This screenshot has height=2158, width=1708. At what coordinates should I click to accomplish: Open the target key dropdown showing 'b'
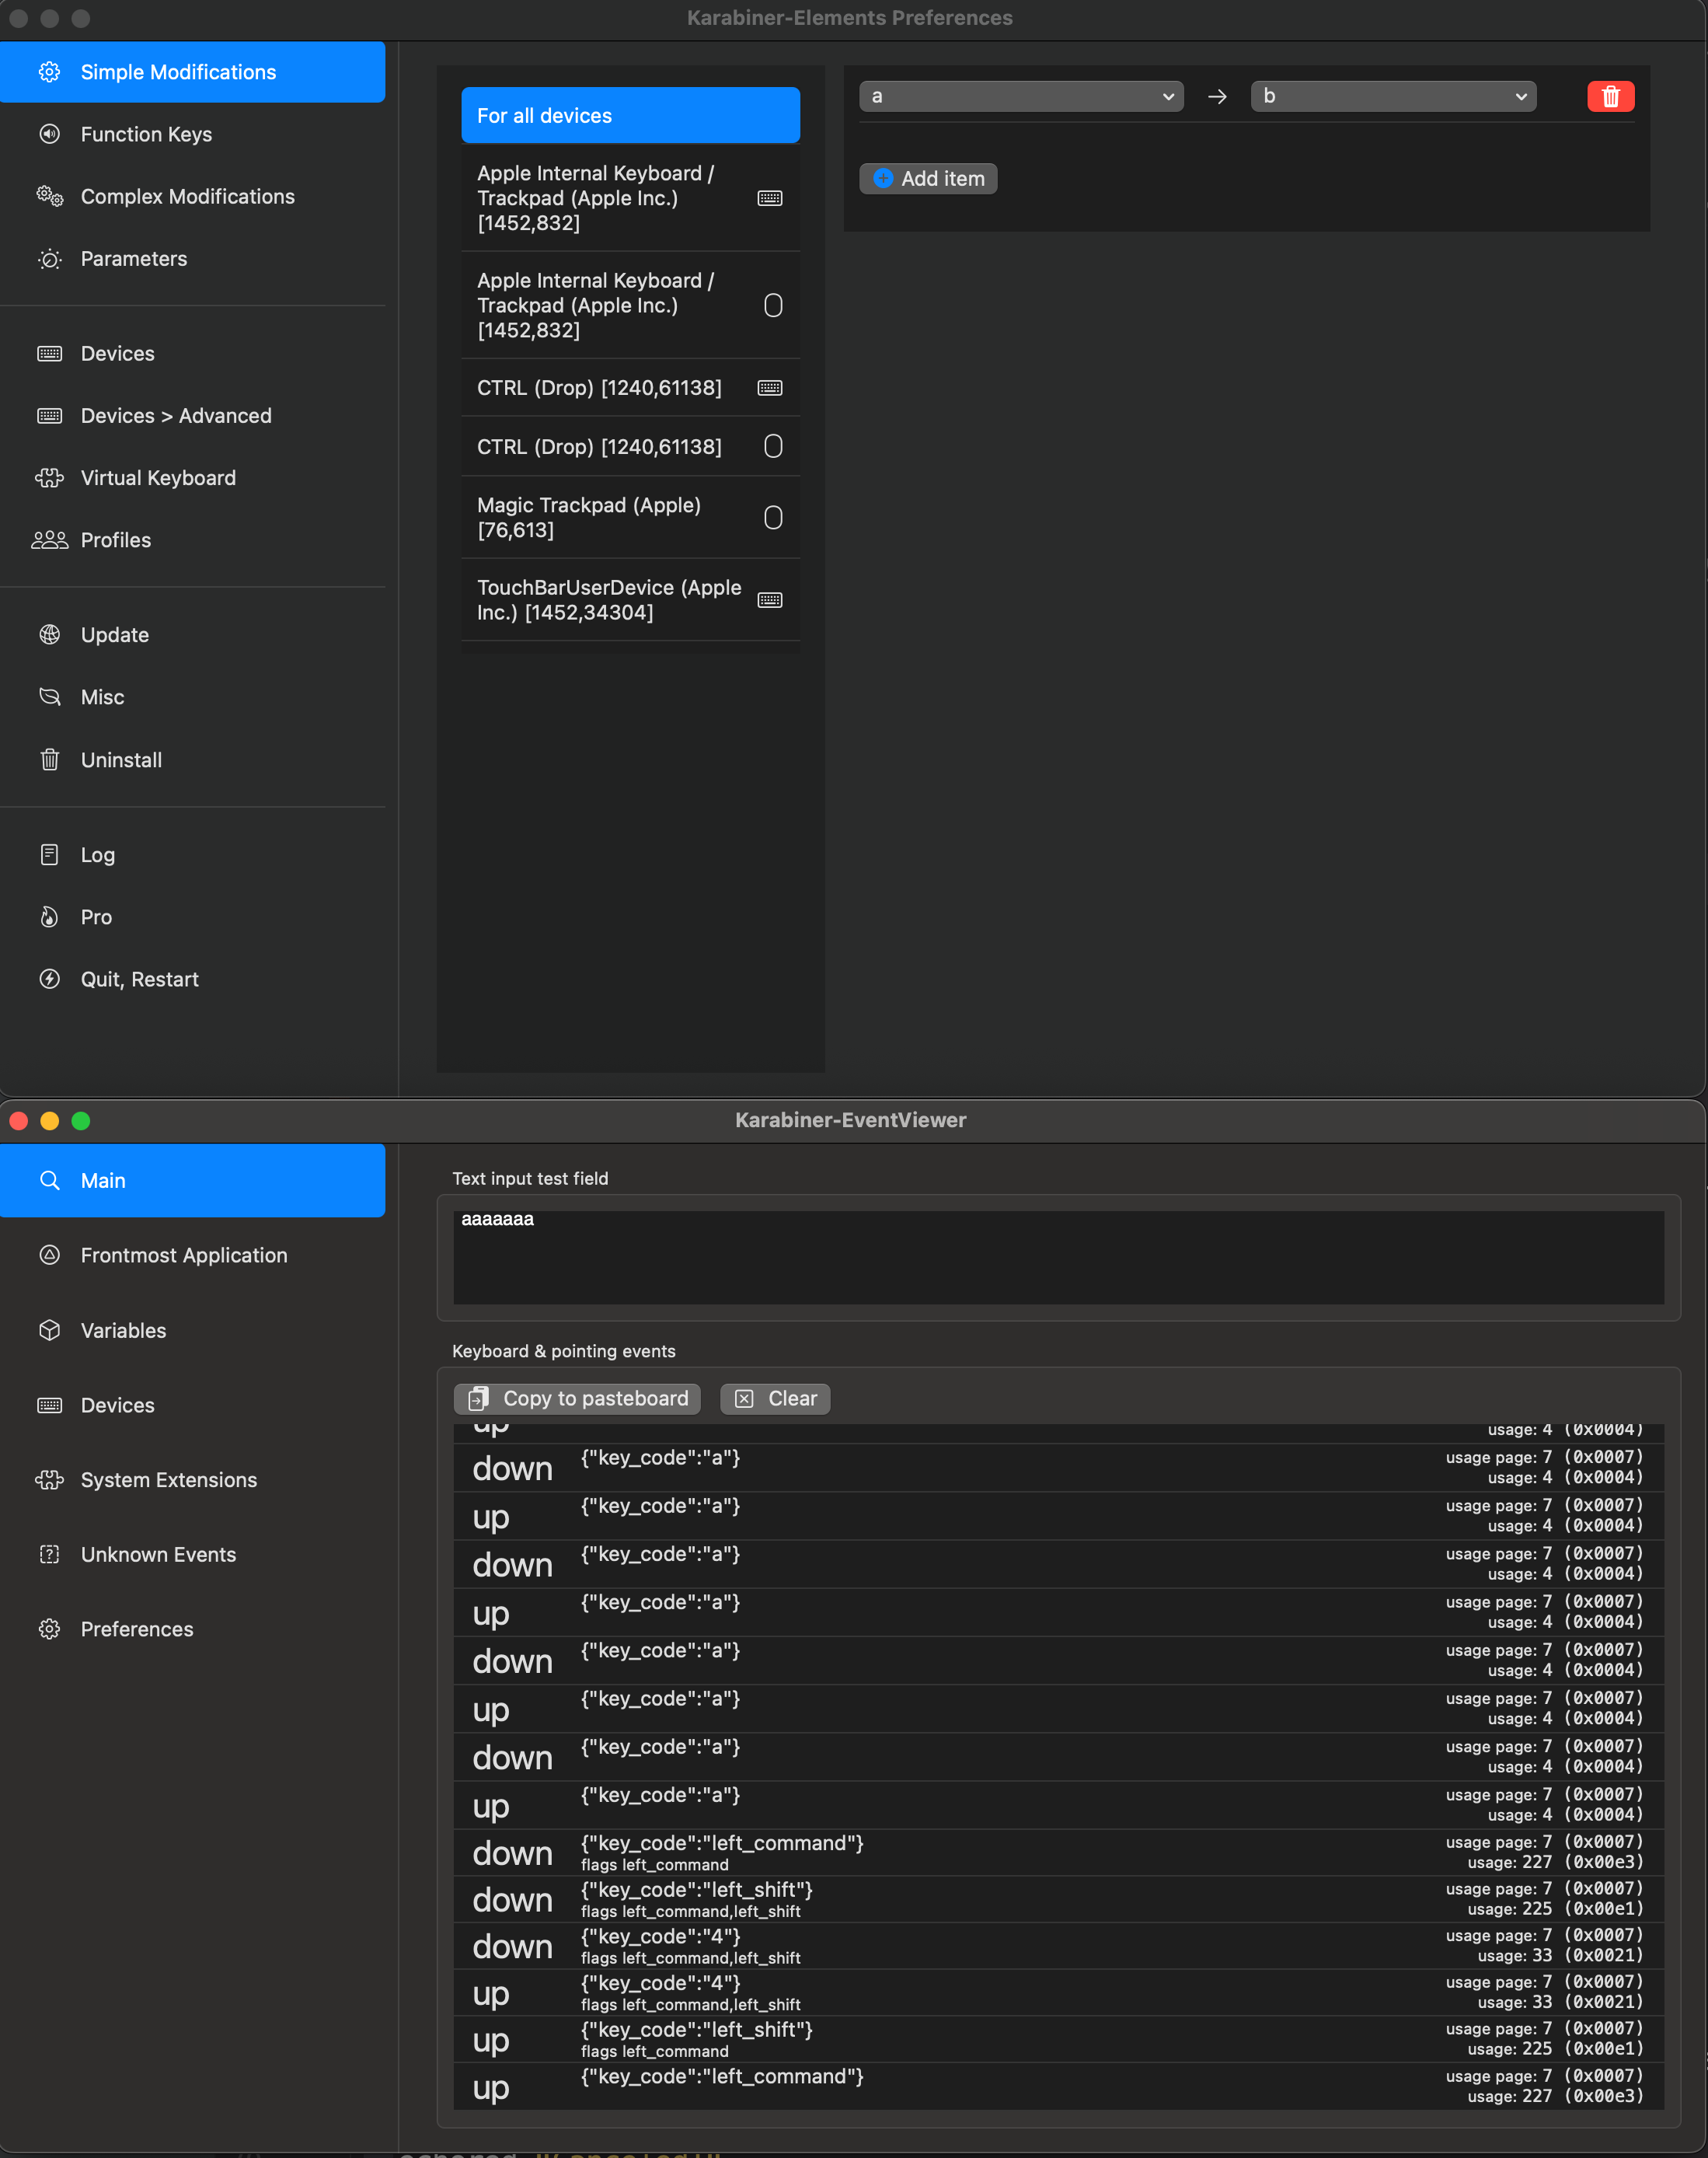[1392, 96]
